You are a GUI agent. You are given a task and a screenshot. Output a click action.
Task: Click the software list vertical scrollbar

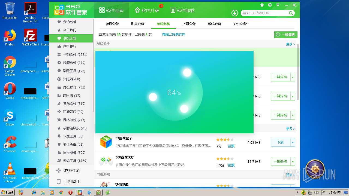pos(298,71)
